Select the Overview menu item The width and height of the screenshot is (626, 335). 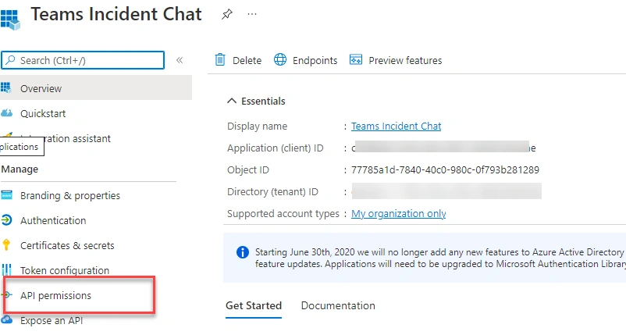pyautogui.click(x=96, y=88)
